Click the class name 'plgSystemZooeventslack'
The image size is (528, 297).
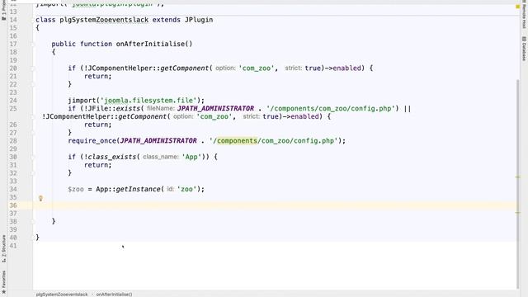pyautogui.click(x=104, y=20)
